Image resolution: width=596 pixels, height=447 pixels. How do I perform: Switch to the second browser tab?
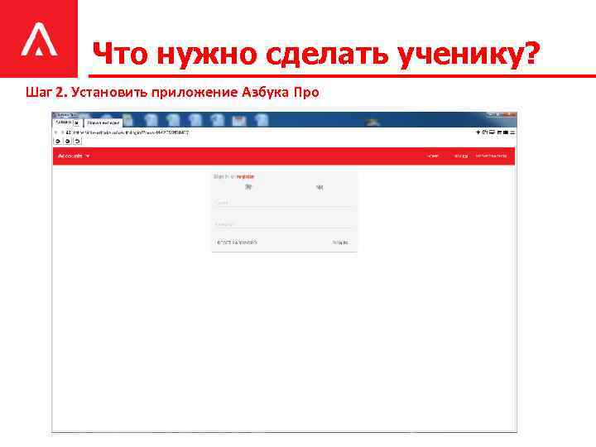103,123
